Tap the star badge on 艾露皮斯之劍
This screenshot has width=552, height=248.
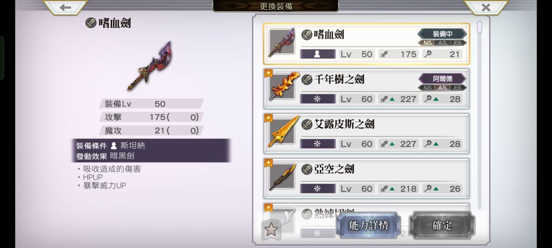tap(269, 118)
